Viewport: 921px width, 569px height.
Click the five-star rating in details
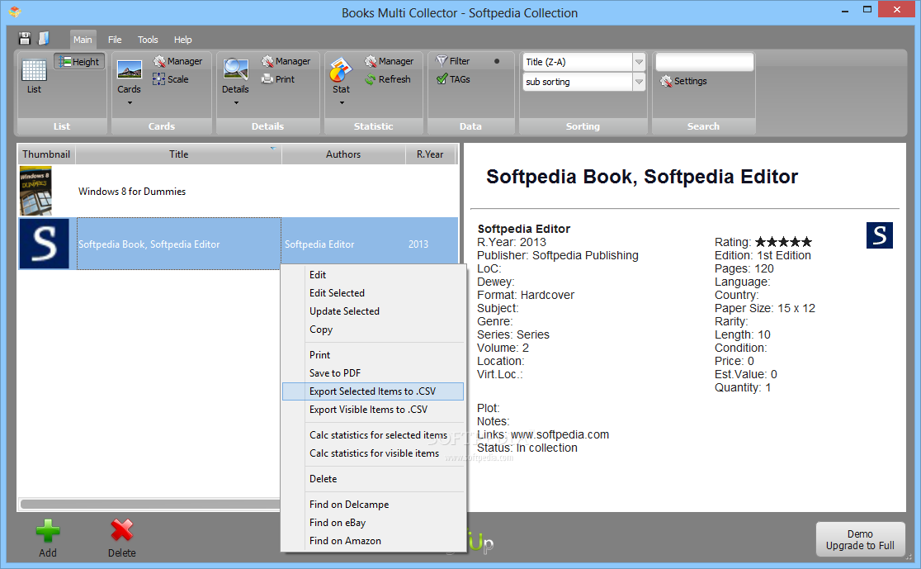tap(783, 242)
